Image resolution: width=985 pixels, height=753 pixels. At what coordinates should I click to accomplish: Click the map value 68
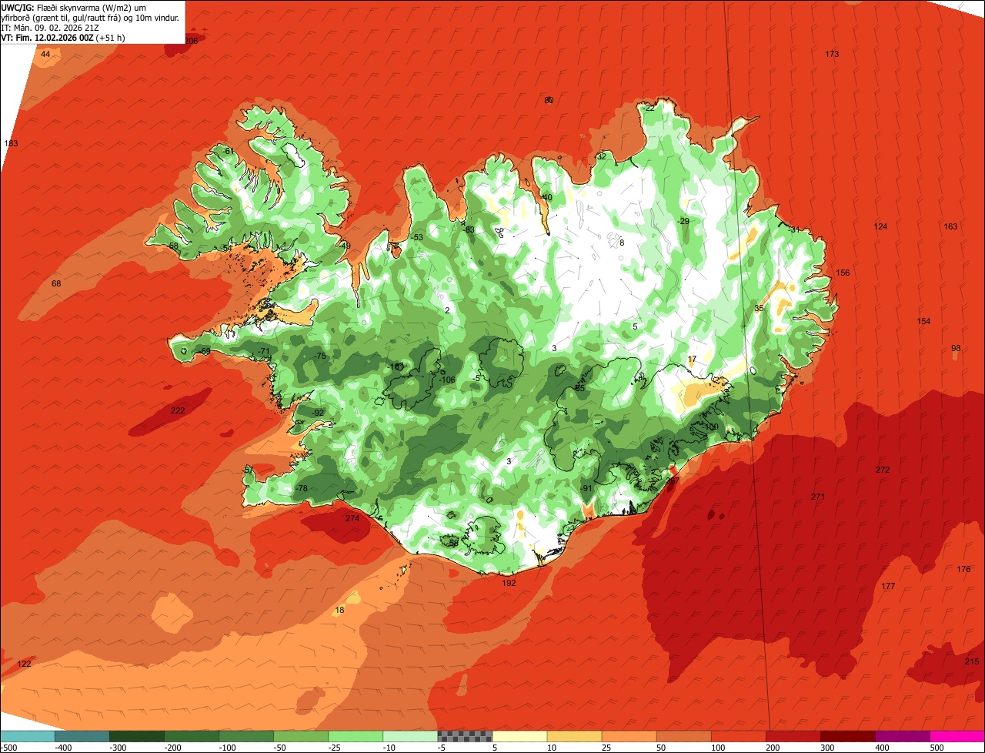[x=56, y=283]
